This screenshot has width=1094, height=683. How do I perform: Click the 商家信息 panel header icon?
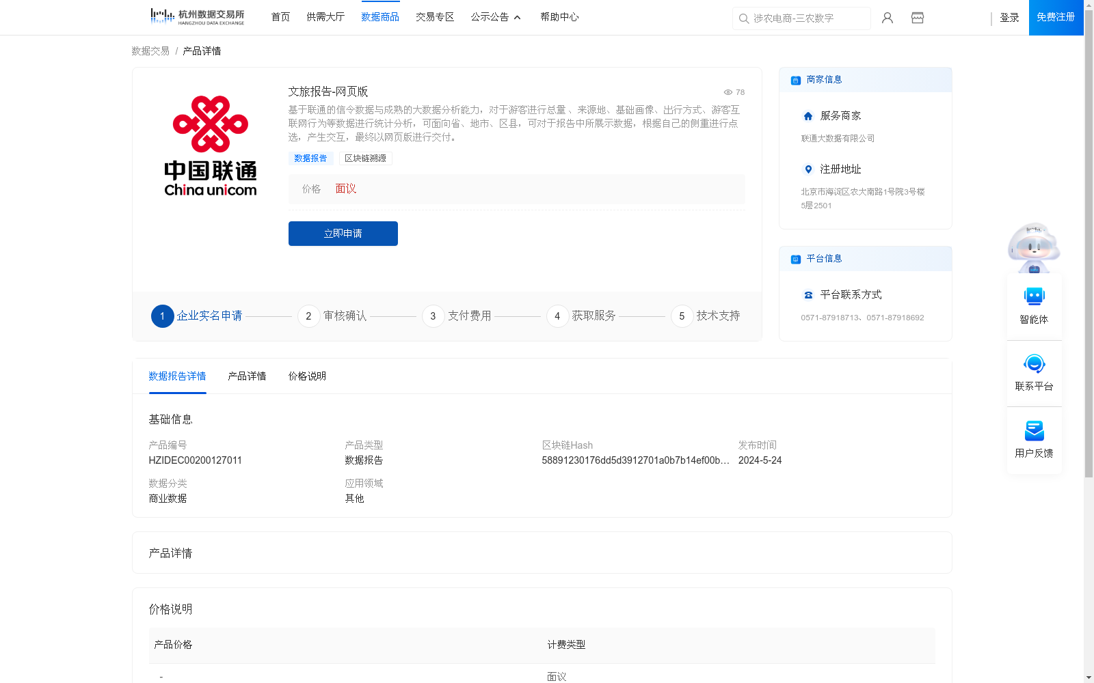click(796, 80)
